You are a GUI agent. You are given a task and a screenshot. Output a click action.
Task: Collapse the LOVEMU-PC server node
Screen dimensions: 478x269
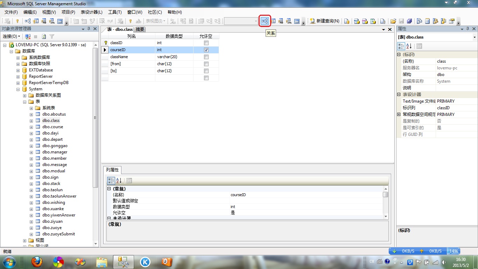point(5,45)
